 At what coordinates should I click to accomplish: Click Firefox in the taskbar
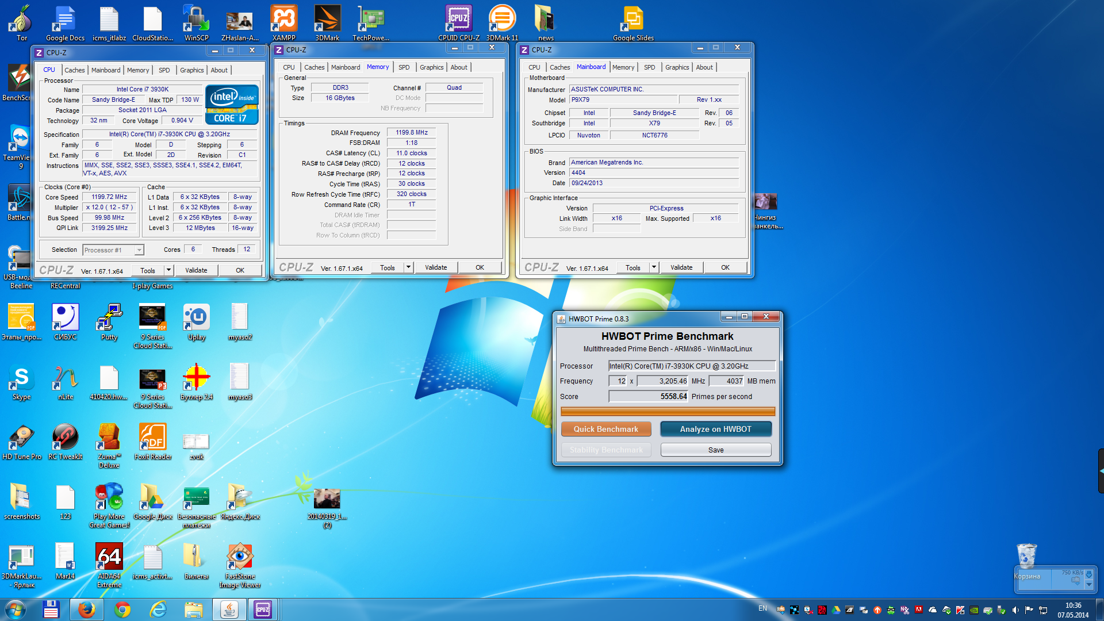point(87,609)
